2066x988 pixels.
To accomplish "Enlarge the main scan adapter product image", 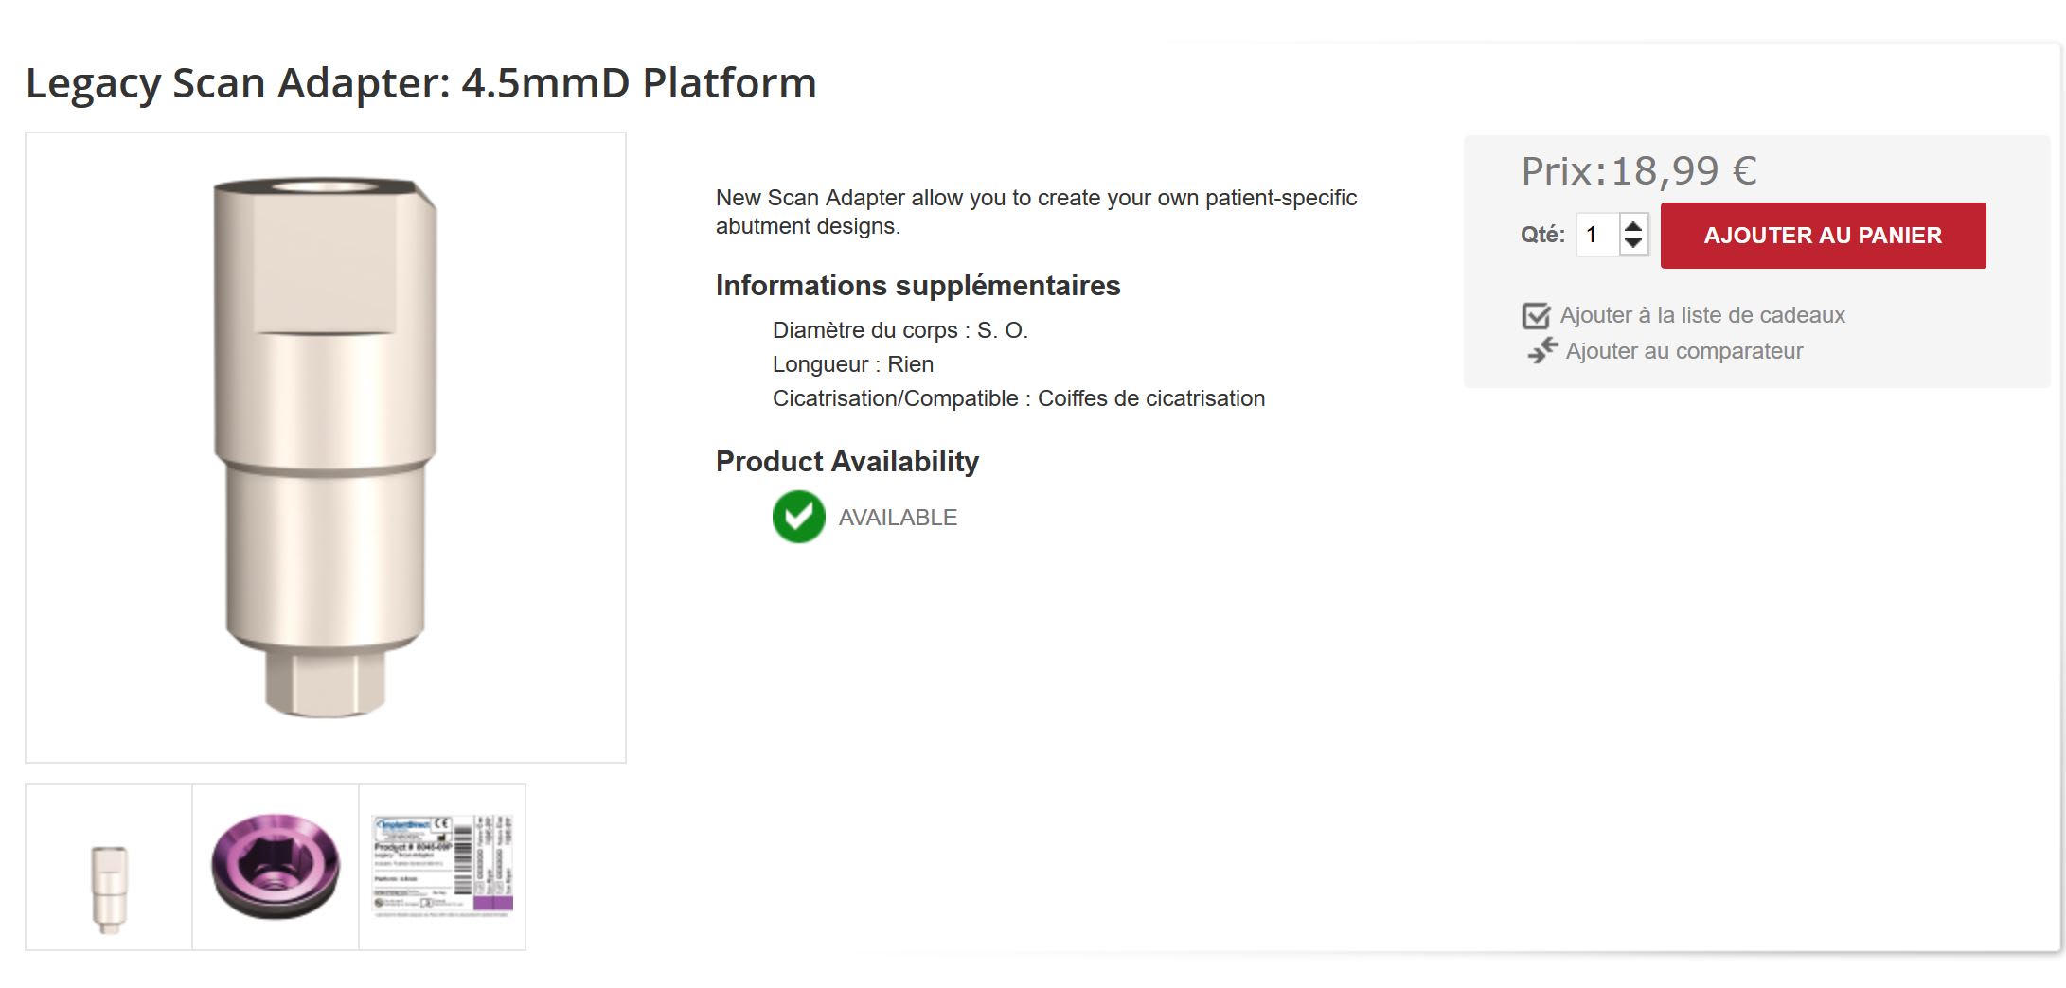I will 326,448.
